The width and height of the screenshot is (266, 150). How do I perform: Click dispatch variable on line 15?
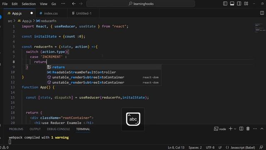(63, 97)
